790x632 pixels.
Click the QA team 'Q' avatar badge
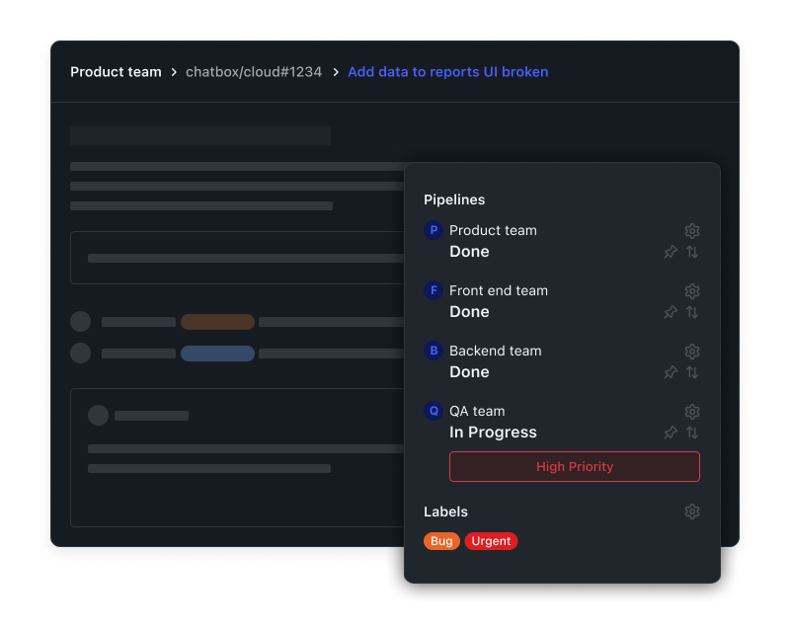point(433,411)
